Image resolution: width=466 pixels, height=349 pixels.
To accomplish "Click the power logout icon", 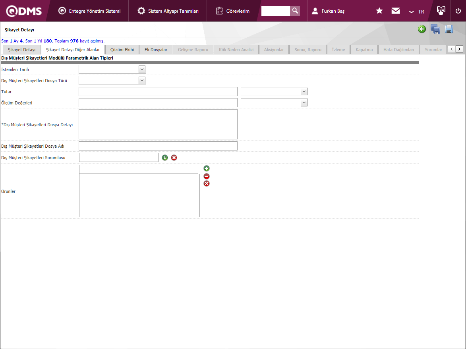I will (458, 11).
